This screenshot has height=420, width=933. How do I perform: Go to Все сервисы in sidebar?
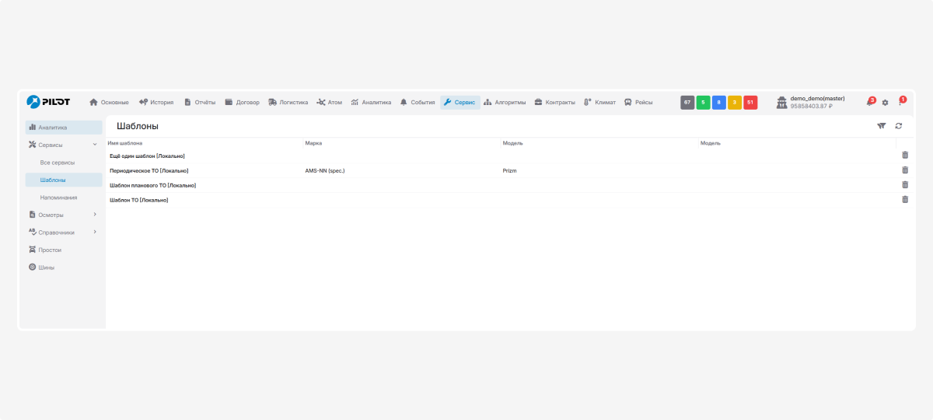tap(58, 163)
